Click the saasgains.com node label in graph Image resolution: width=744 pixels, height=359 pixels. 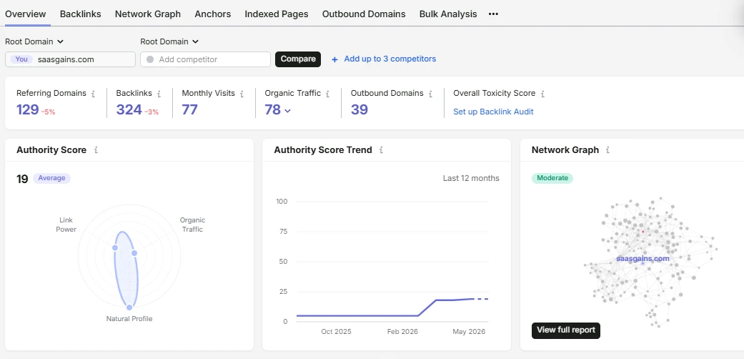[643, 259]
